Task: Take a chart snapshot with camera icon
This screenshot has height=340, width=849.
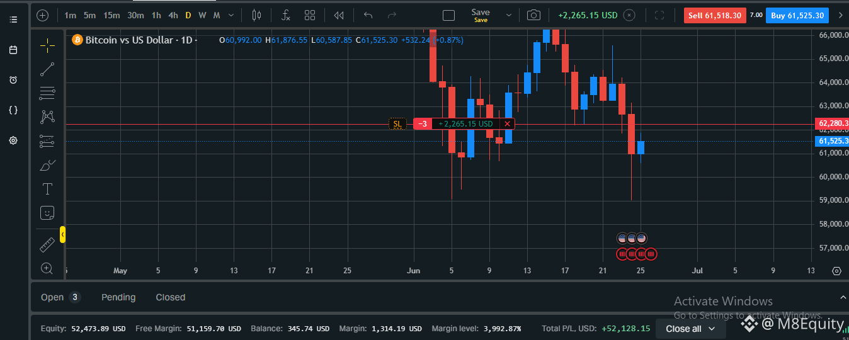Action: coord(533,15)
